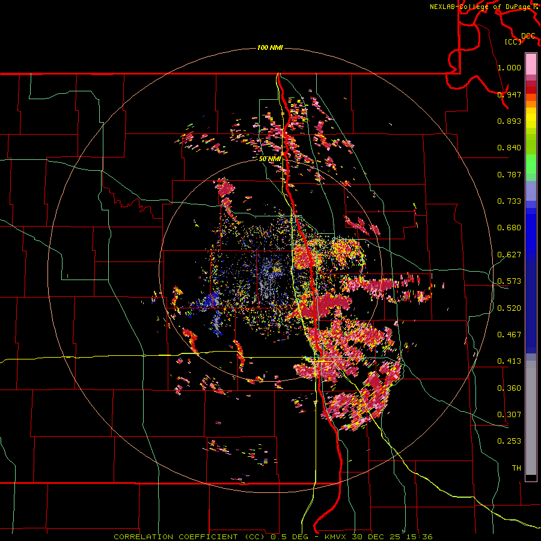The width and height of the screenshot is (541, 541).
Task: Click the 0.627 legend value
Action: [509, 255]
